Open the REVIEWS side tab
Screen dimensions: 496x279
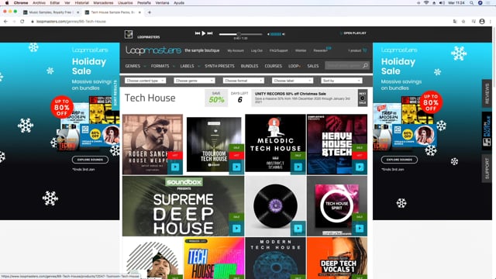[x=487, y=94]
